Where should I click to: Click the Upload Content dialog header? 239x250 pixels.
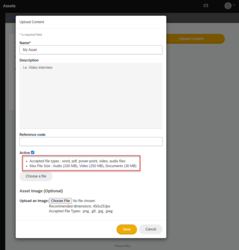[x=32, y=22]
